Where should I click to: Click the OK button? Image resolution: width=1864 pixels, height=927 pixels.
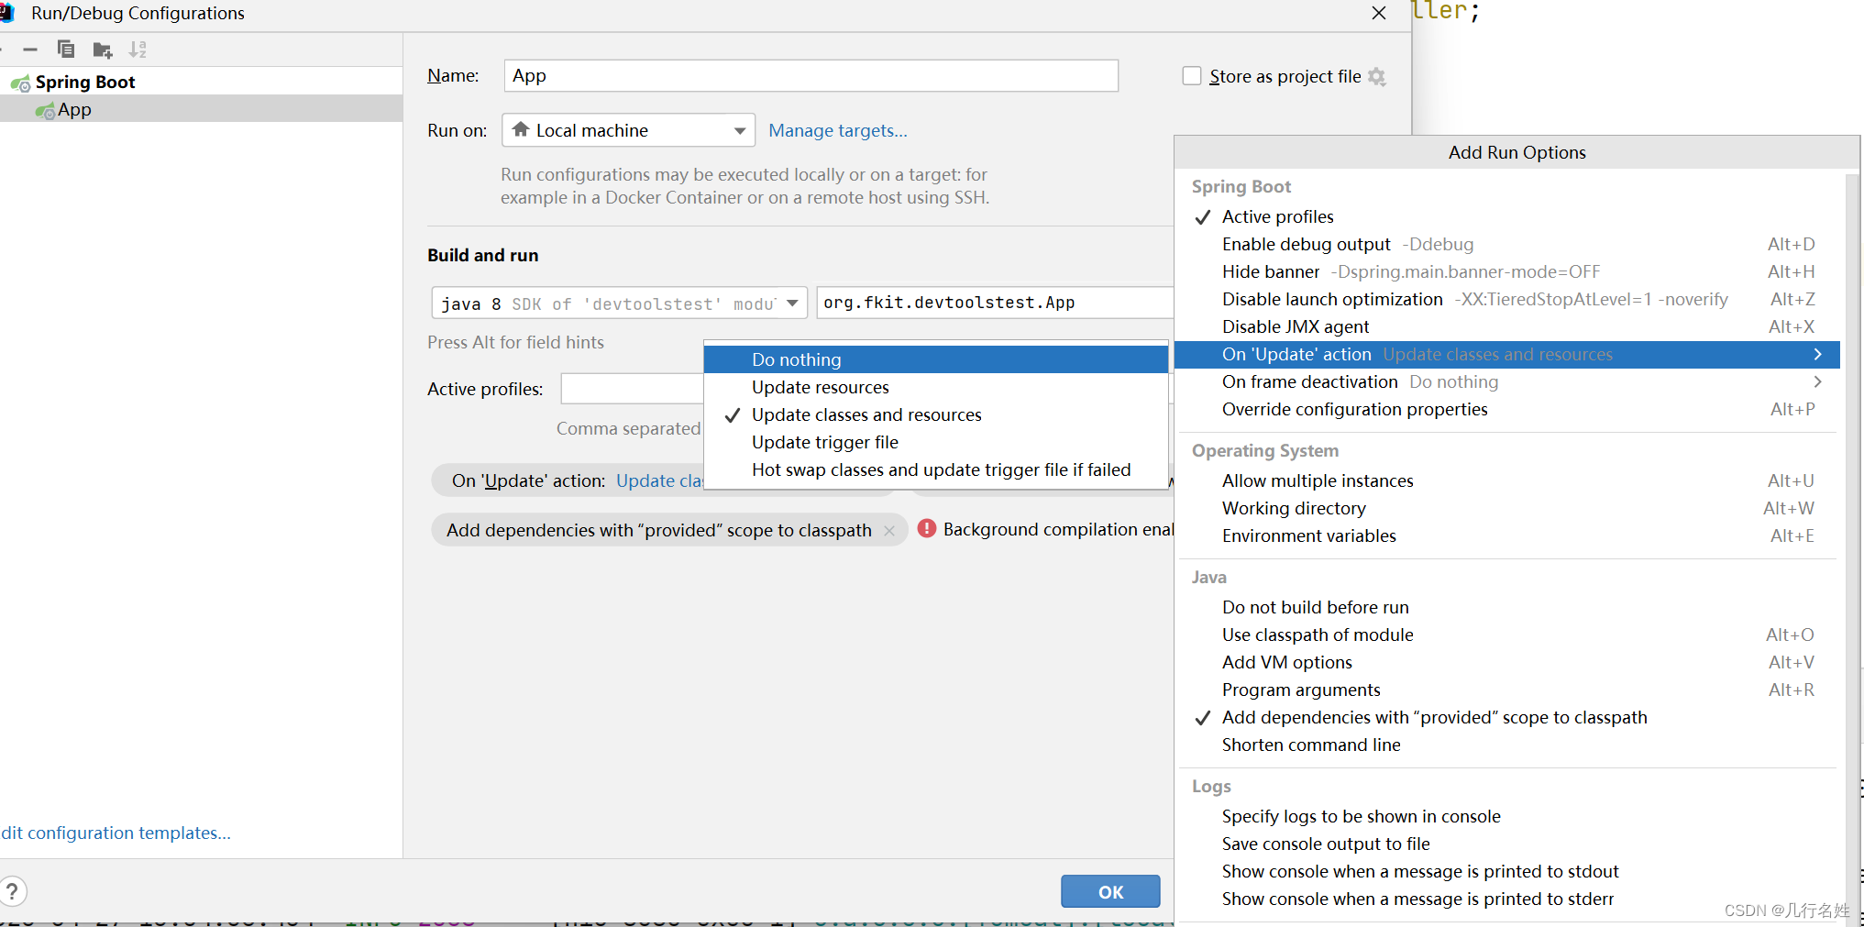[1109, 890]
